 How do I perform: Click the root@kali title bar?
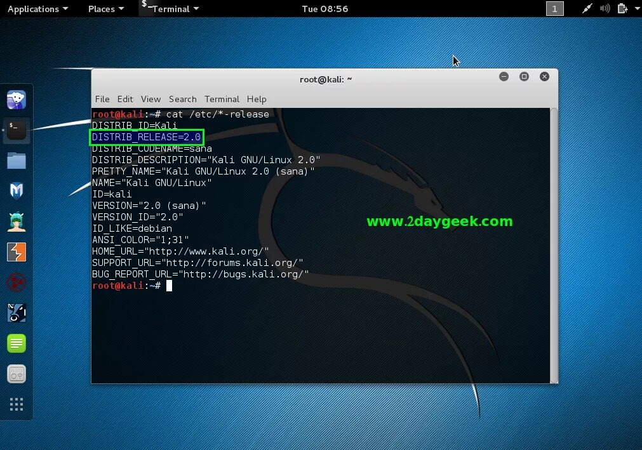tap(326, 79)
